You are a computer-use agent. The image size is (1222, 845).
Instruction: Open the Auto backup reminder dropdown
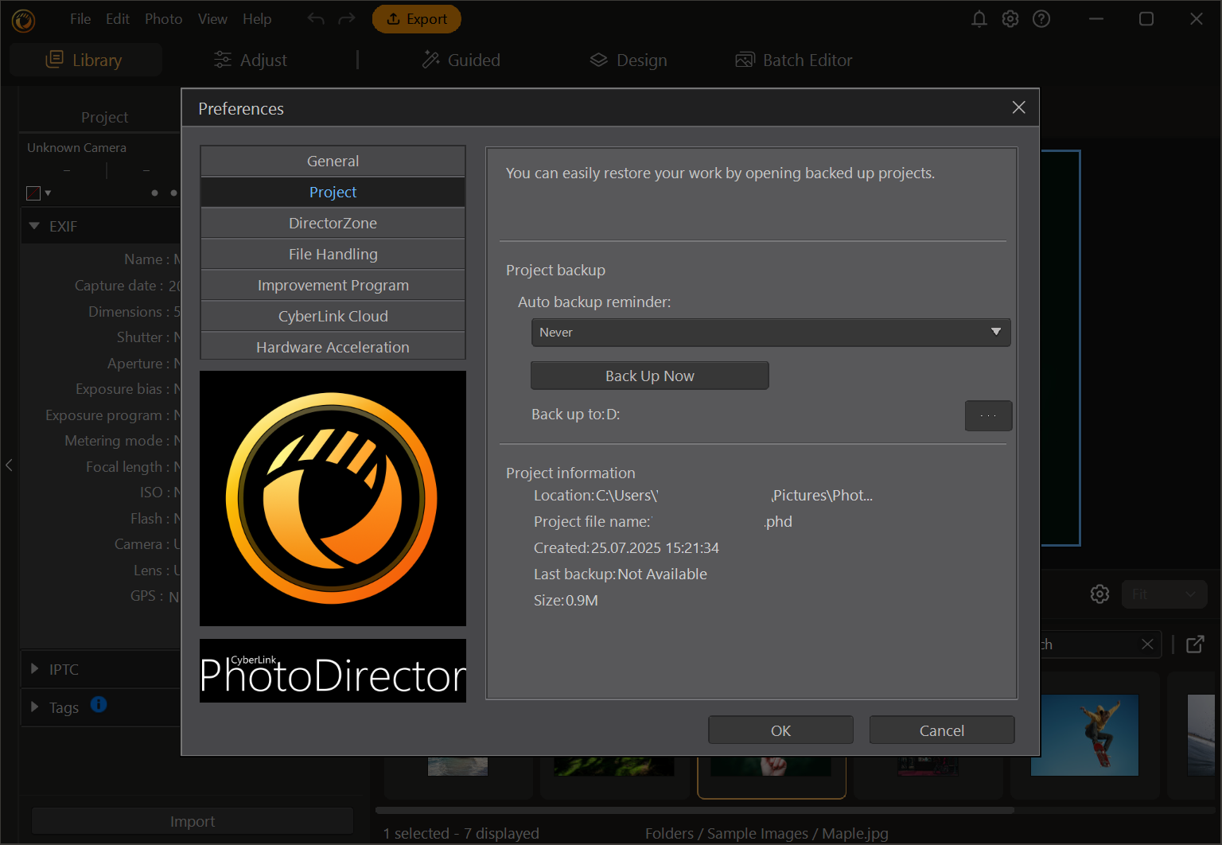770,333
